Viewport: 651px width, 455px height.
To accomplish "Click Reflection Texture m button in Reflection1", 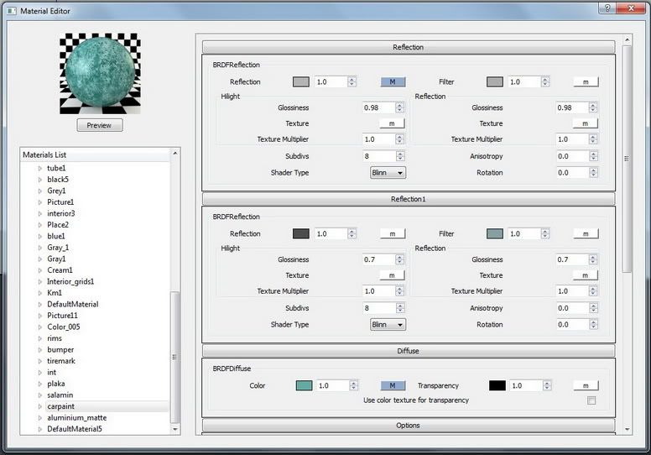I will pos(586,275).
